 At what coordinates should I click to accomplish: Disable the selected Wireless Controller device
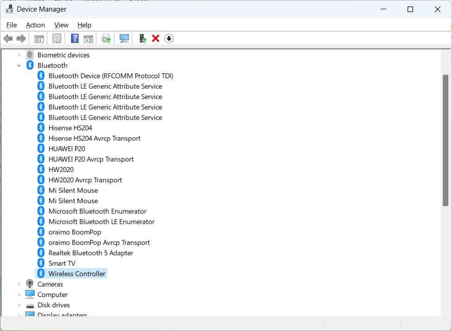[x=169, y=38]
